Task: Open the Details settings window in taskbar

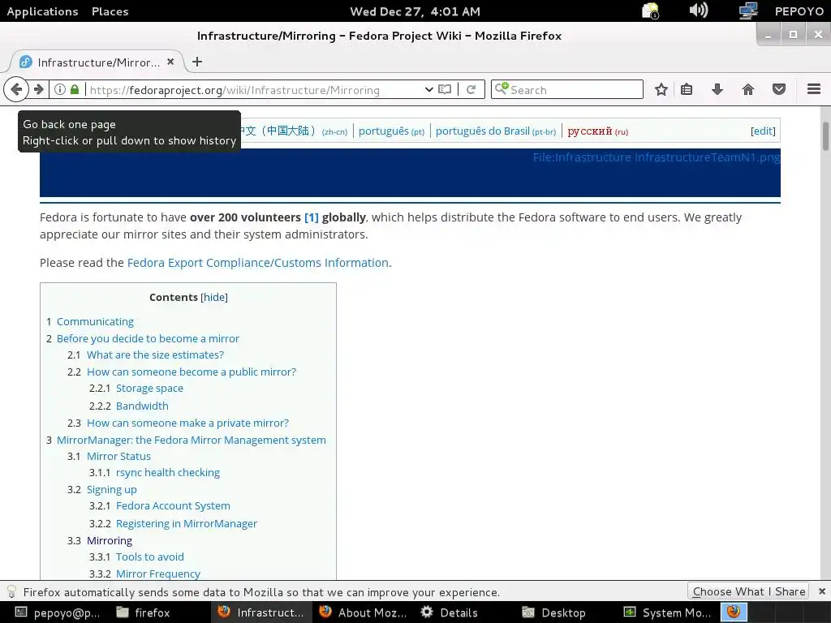Action: [x=450, y=612]
